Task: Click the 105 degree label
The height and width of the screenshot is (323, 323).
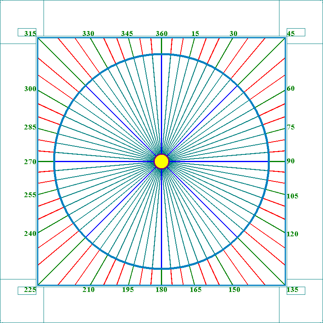Action: [x=292, y=196]
